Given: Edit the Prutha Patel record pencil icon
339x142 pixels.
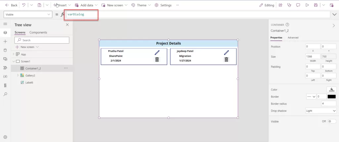Looking at the screenshot, I should pyautogui.click(x=157, y=53).
